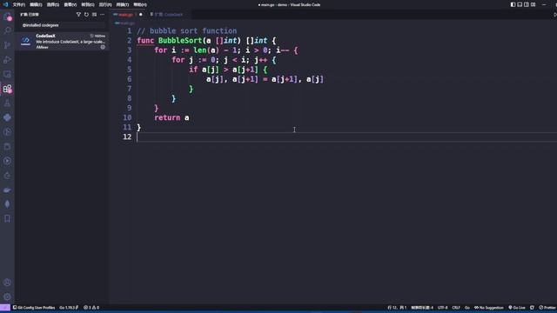The image size is (557, 313).
Task: Open the CodeGeeX extension manage gear
Action: point(103,47)
